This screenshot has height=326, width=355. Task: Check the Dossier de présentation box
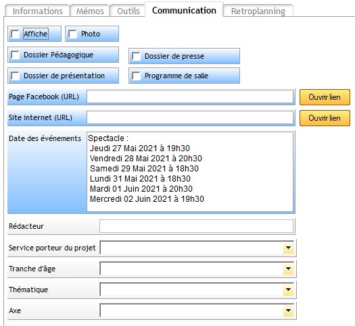[x=15, y=76]
